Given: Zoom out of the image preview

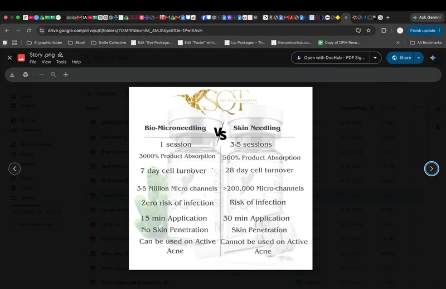Looking at the screenshot, I should click(41, 74).
